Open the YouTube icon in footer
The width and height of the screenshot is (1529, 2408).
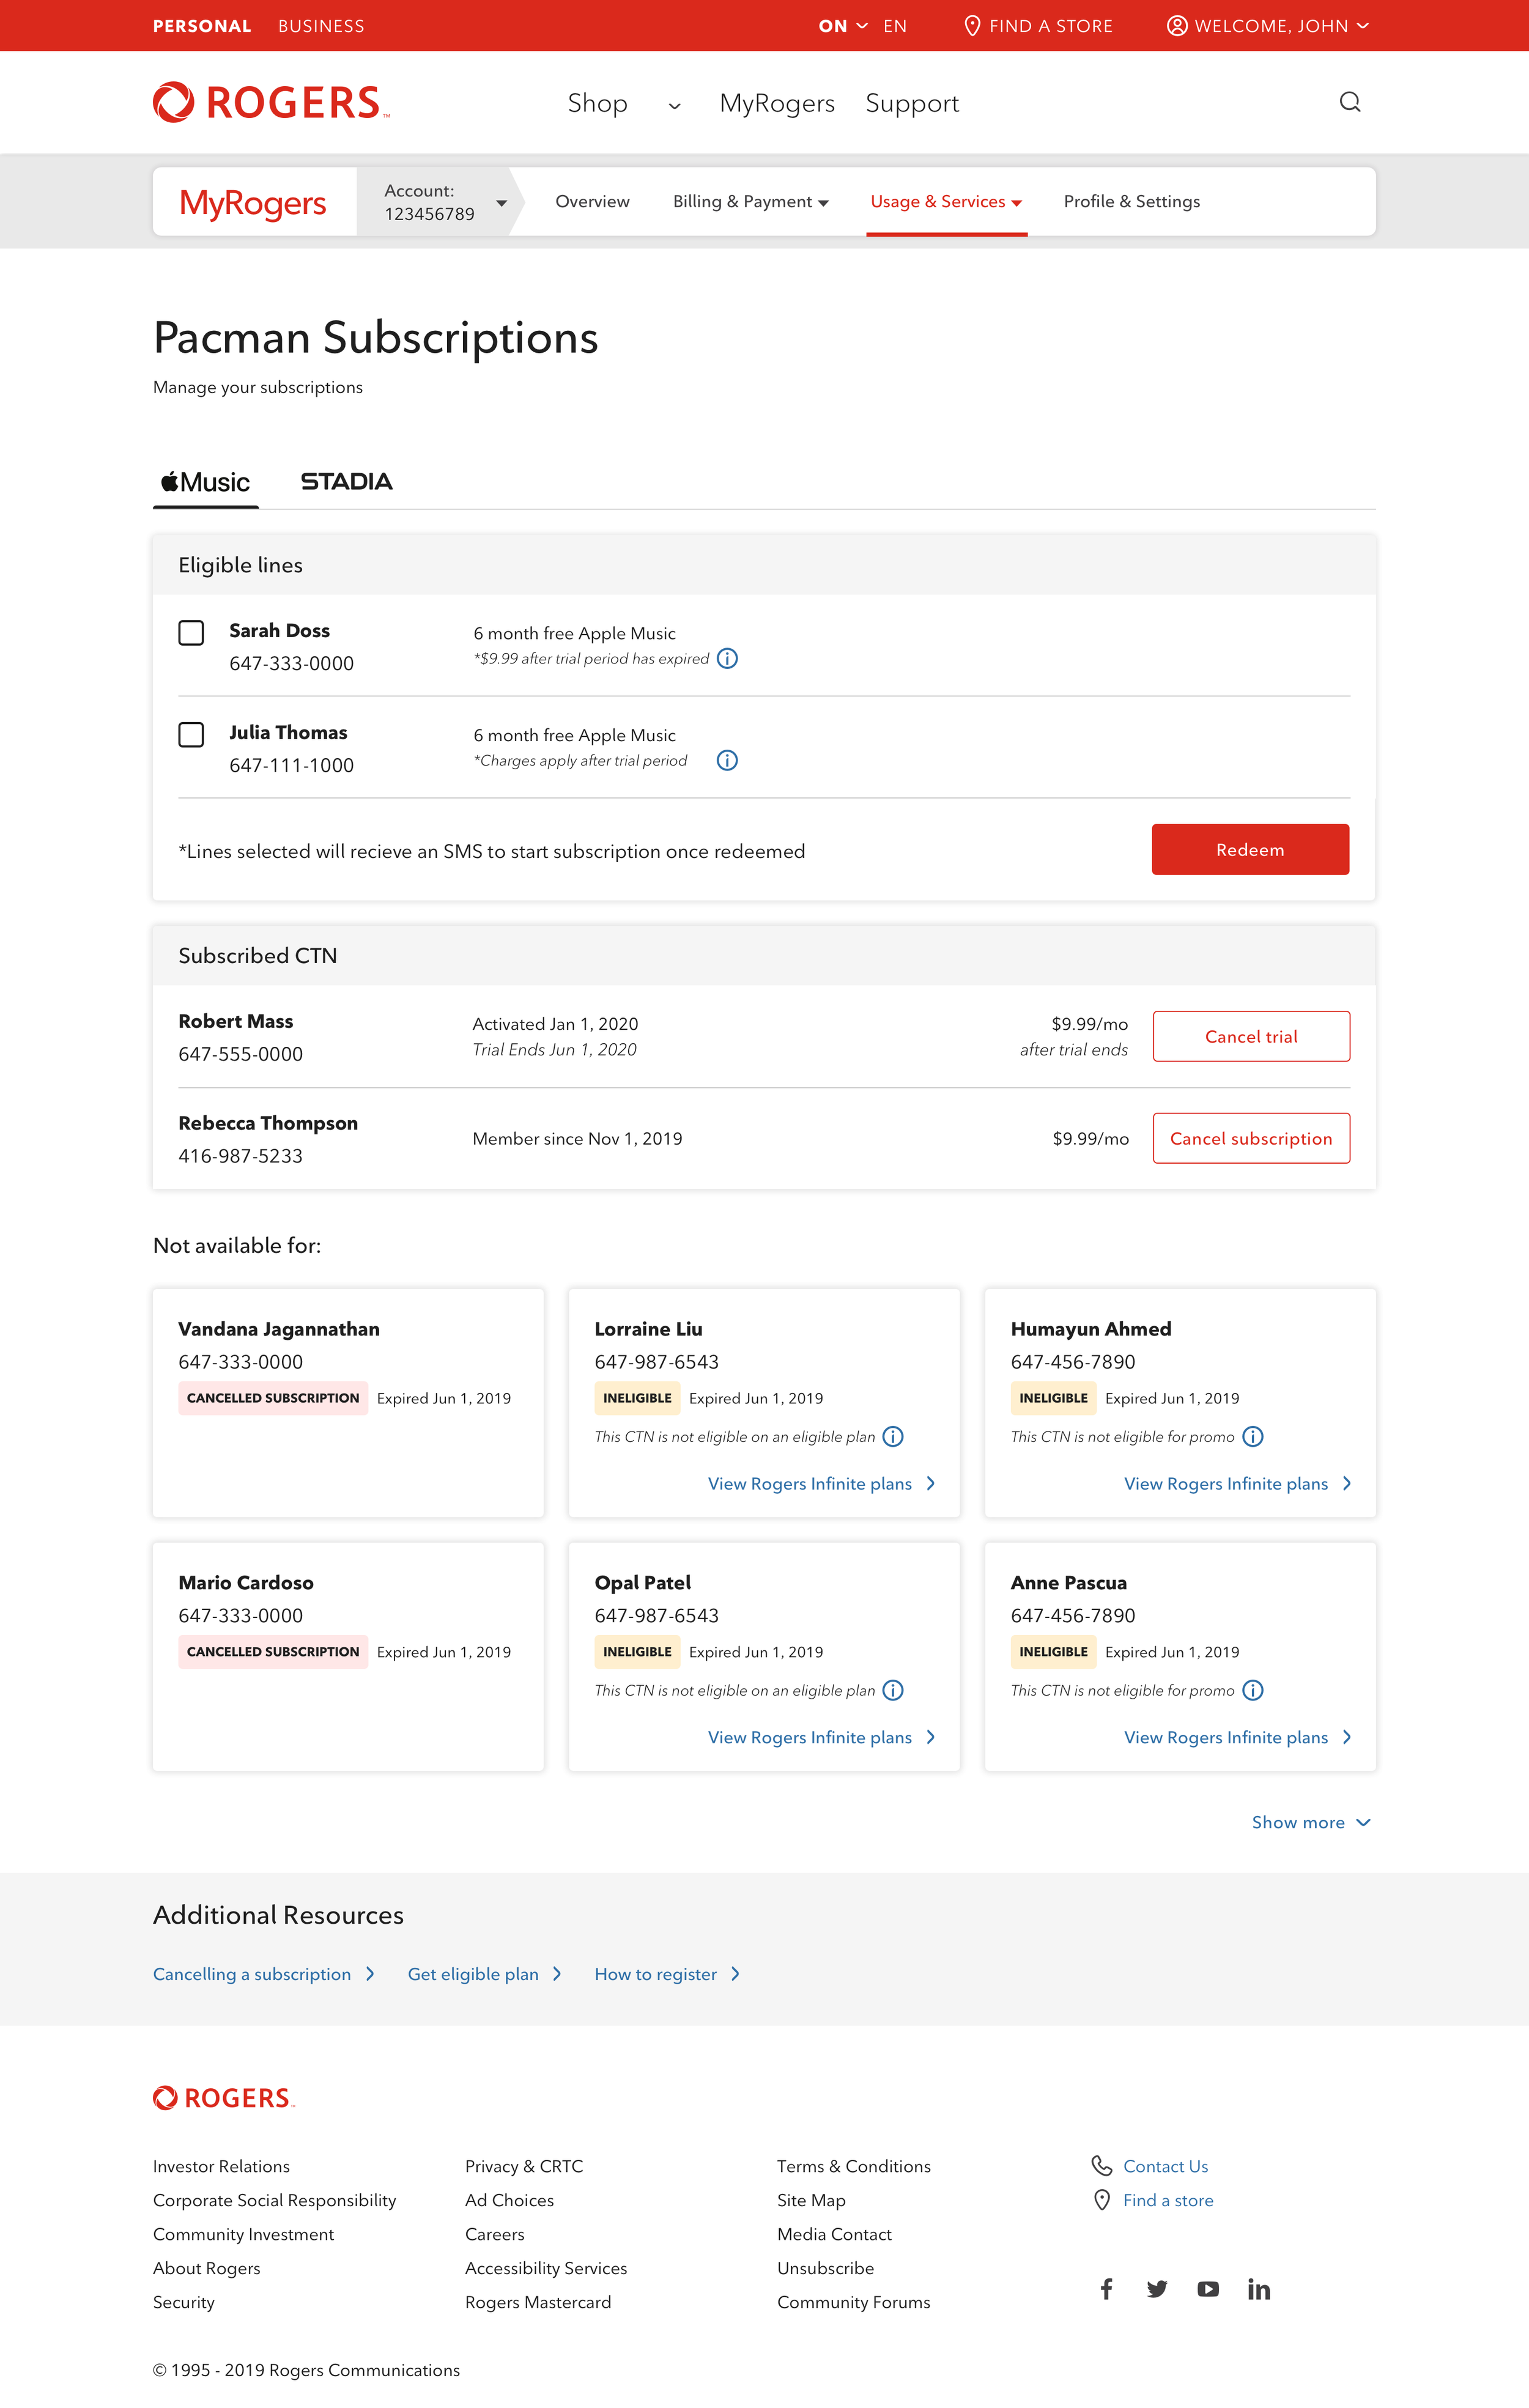coord(1208,2289)
